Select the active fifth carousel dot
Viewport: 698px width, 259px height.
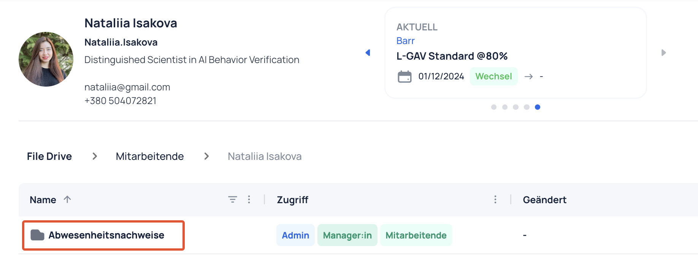[538, 107]
